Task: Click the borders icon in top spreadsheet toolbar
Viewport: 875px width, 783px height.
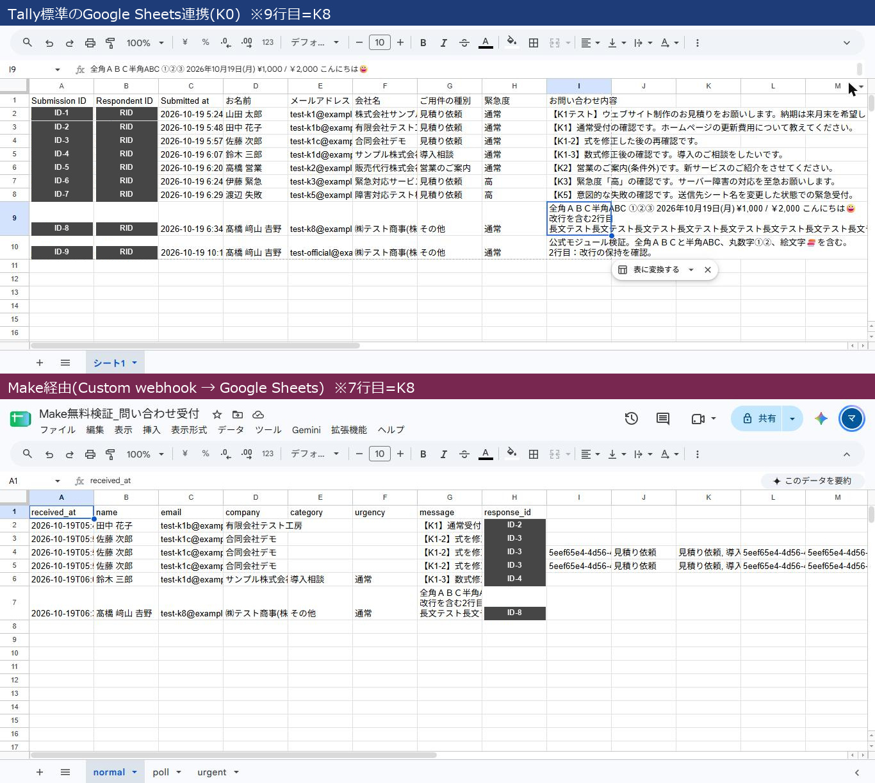Action: coord(533,43)
